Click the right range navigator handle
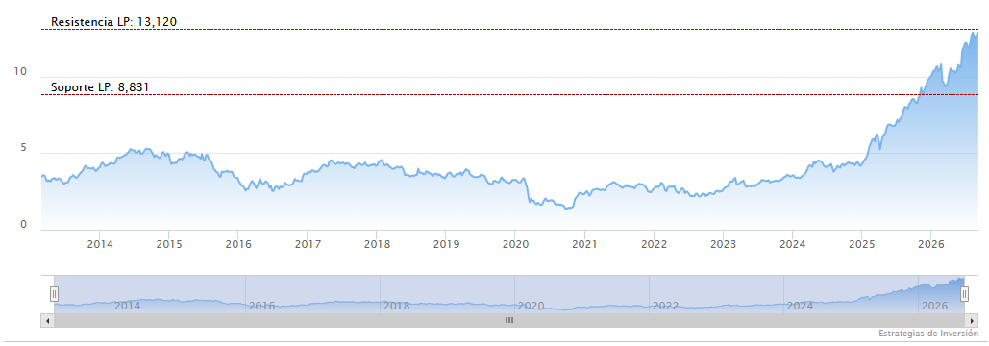This screenshot has width=989, height=346. [x=964, y=294]
